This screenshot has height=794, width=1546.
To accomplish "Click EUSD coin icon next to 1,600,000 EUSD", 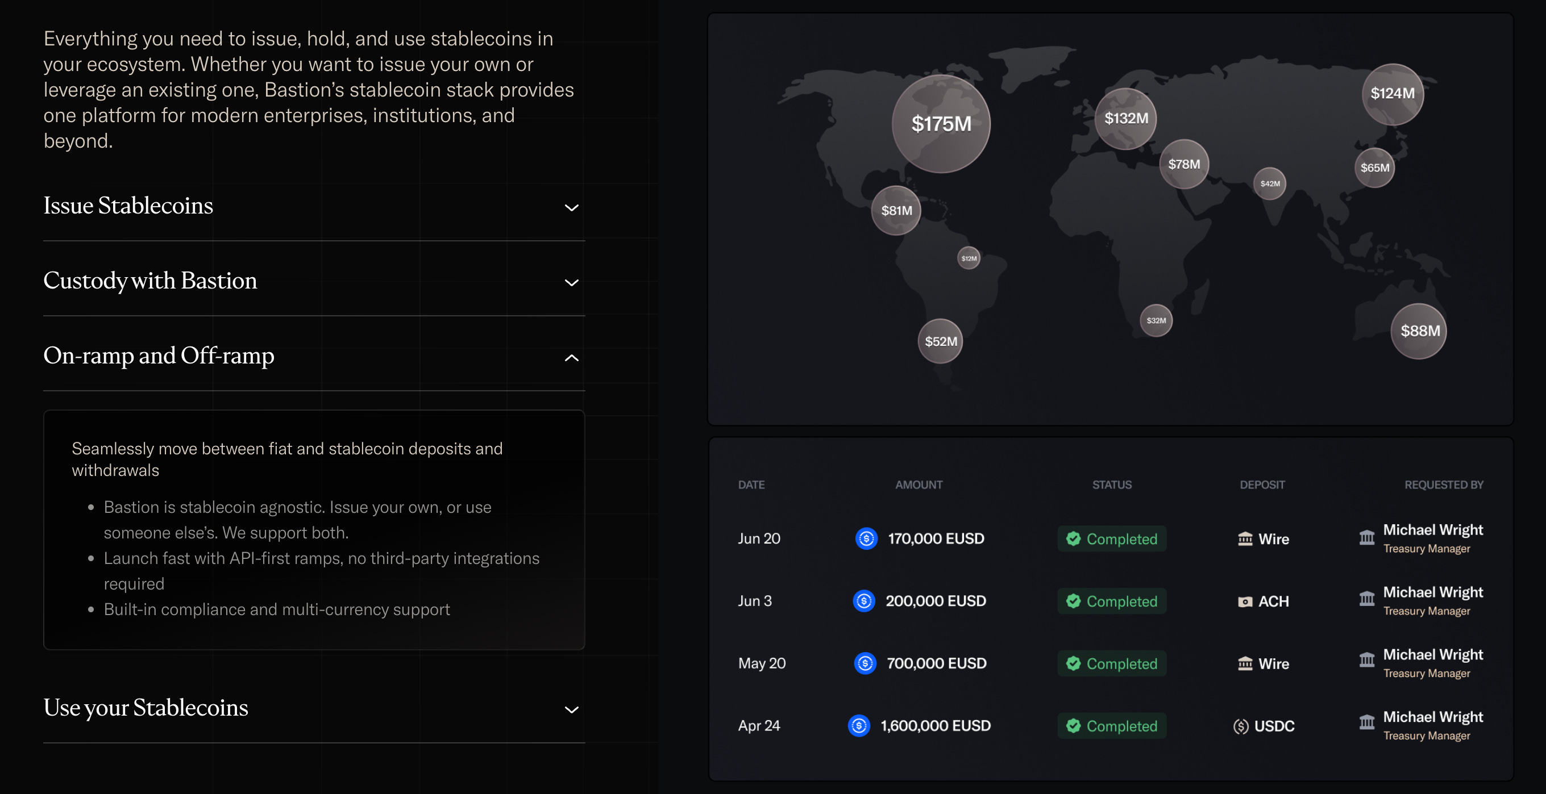I will click(859, 726).
